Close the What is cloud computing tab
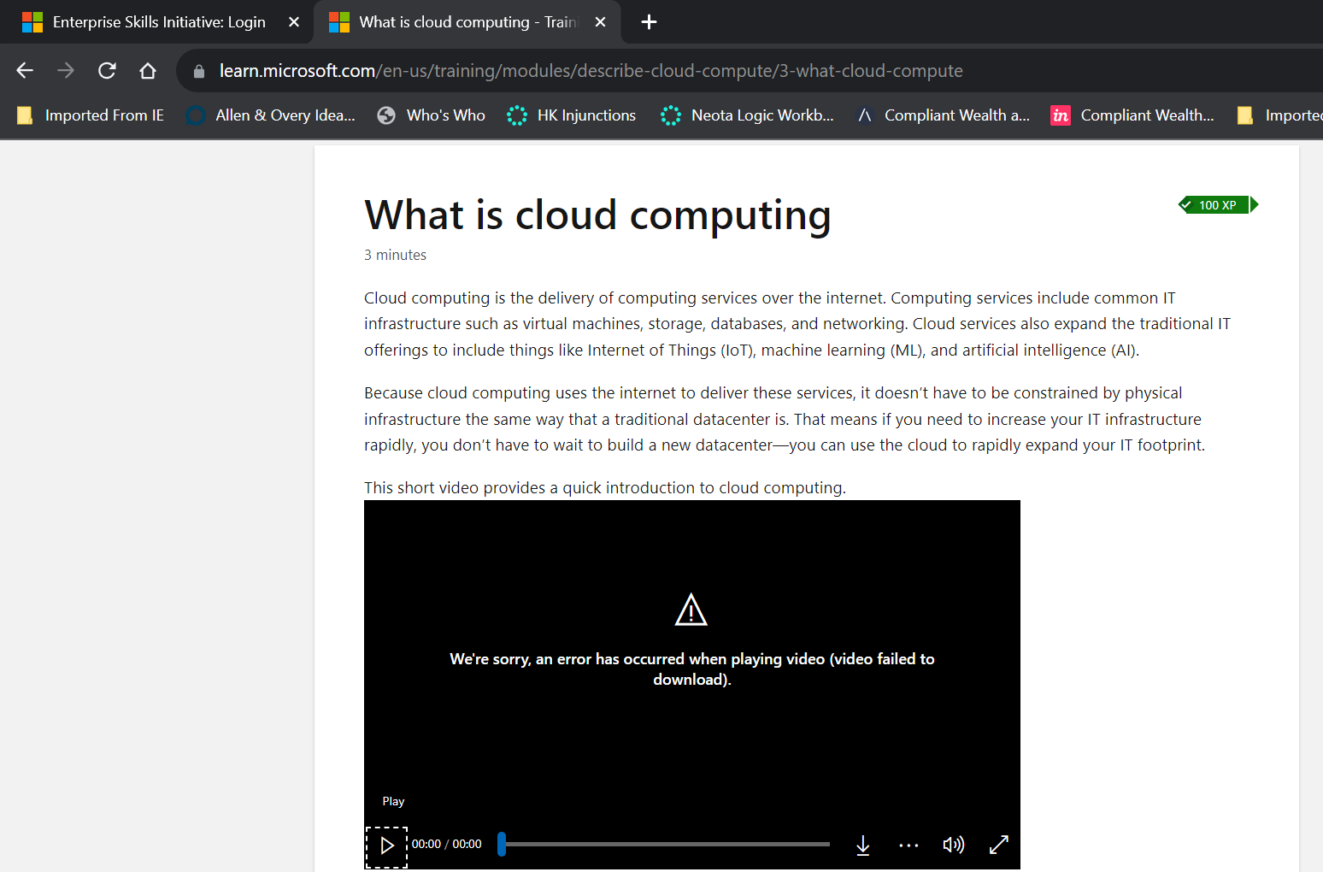The width and height of the screenshot is (1323, 872). click(600, 22)
